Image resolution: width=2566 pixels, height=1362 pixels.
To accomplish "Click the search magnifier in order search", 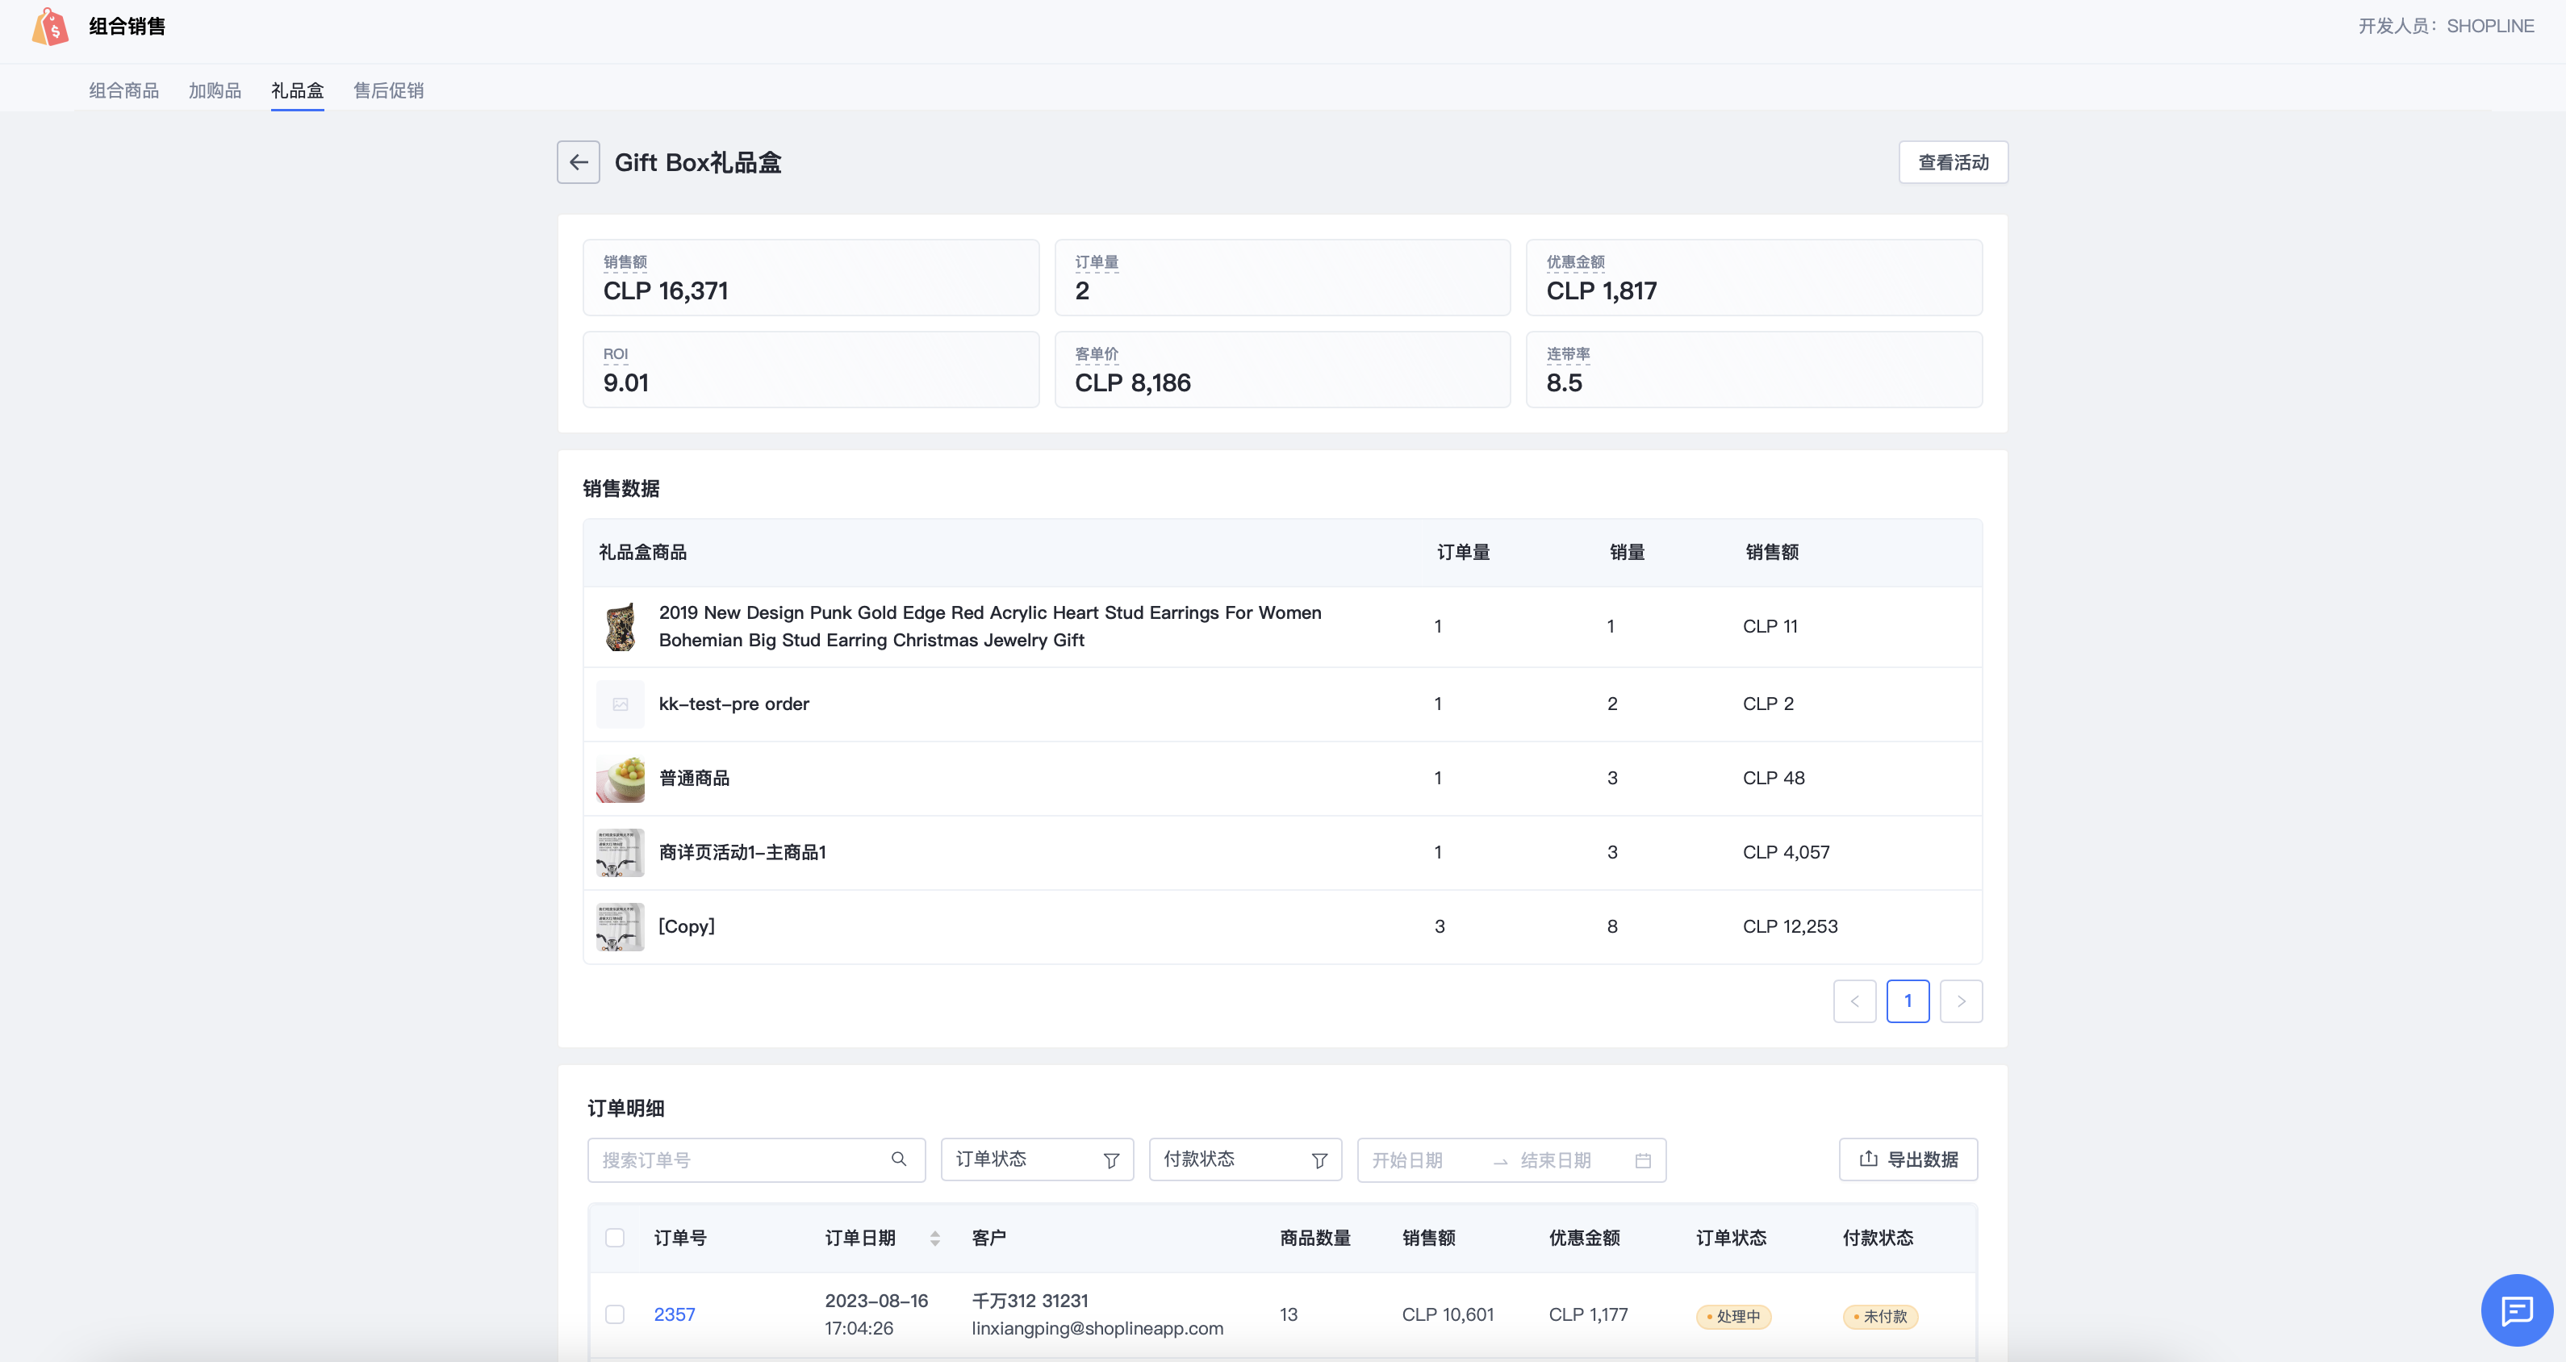I will click(x=898, y=1159).
